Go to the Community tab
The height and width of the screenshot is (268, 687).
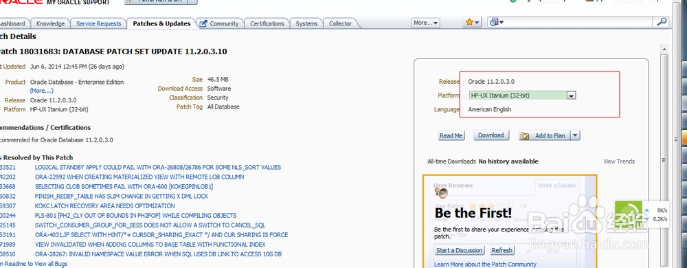224,23
